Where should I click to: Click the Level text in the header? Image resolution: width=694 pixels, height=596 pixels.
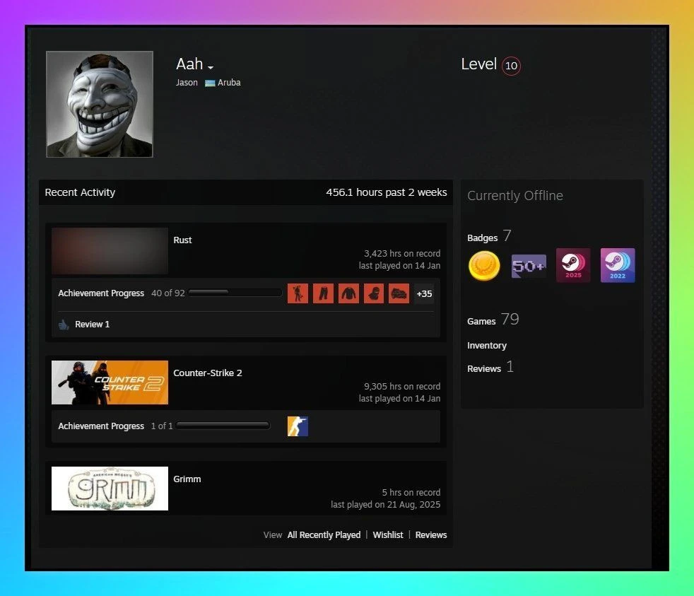point(478,64)
